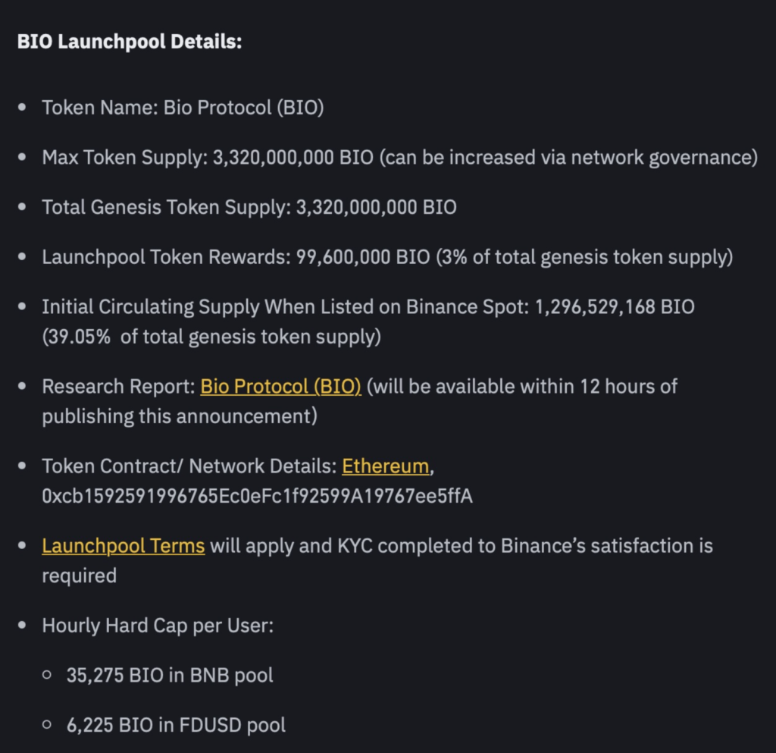
Task: Click the "Research Report:" label
Action: 118,387
